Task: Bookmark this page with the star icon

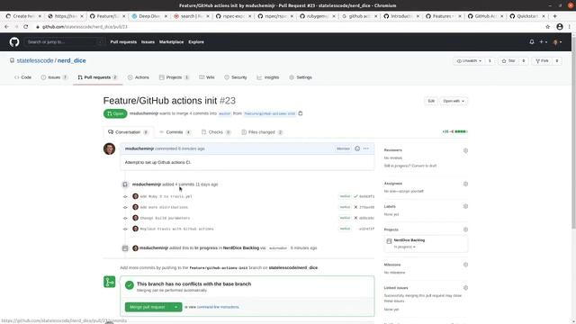Action: (x=548, y=27)
